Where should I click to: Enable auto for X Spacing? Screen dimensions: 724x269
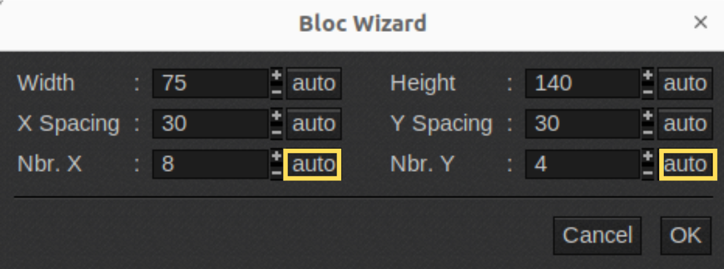[x=313, y=124]
